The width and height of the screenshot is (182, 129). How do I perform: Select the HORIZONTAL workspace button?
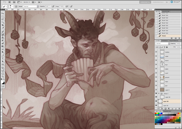[x=145, y=2]
